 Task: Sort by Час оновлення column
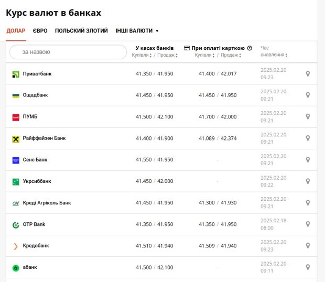(274, 51)
